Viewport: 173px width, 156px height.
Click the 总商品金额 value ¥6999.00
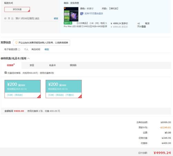tap(166, 122)
